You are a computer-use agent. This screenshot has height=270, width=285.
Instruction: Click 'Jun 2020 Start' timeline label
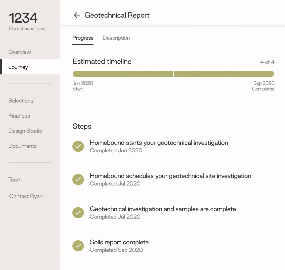(x=83, y=86)
